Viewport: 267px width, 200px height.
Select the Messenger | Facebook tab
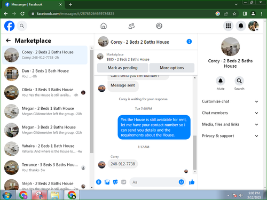(33, 5)
